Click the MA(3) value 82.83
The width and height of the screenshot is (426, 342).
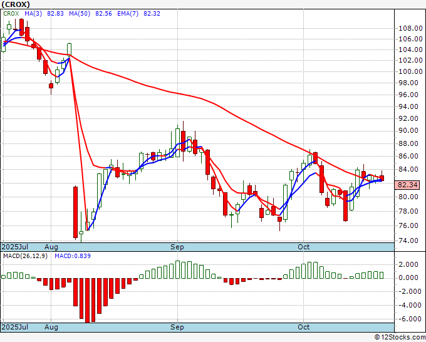click(55, 14)
